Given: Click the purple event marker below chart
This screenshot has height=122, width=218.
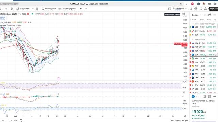Looking at the screenshot, I should tap(59, 79).
